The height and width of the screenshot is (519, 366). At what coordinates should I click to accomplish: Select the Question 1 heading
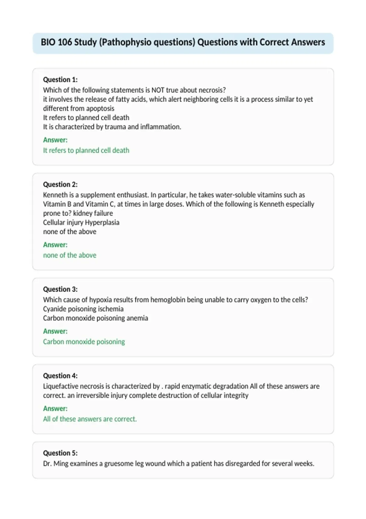(x=60, y=80)
